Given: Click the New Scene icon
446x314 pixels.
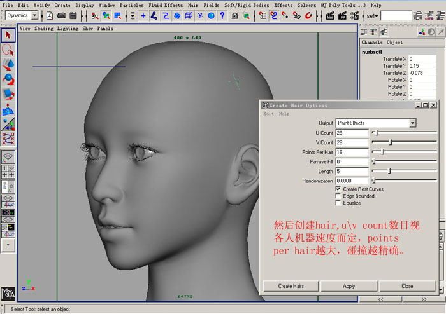Looking at the screenshot, I should click(x=50, y=16).
